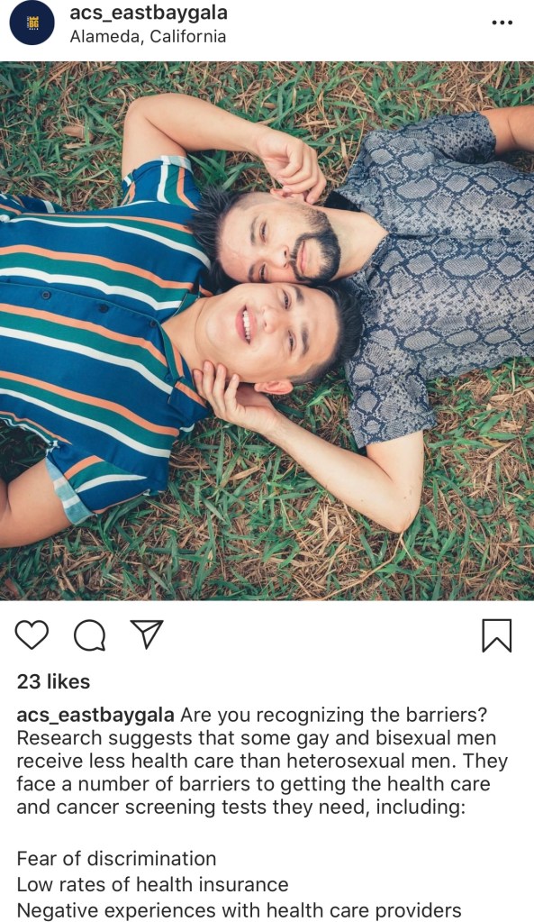Tap the striped blue shirt in the photo
The image size is (534, 922).
94,329
